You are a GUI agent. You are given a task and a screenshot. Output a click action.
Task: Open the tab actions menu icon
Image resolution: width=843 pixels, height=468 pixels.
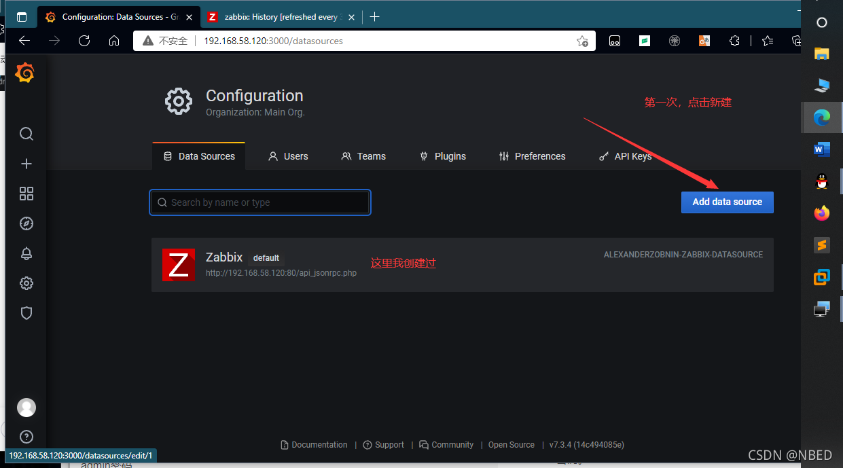pyautogui.click(x=22, y=17)
